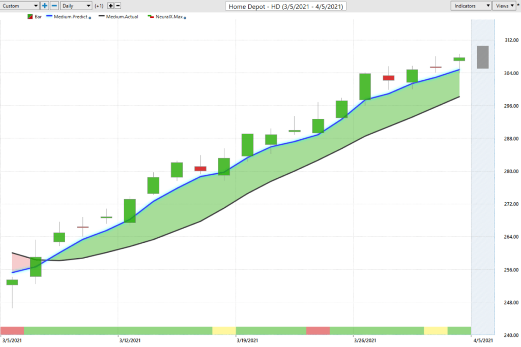Click the 264.00 price axis label
Image resolution: width=521 pixels, height=347 pixels.
pyautogui.click(x=511, y=237)
